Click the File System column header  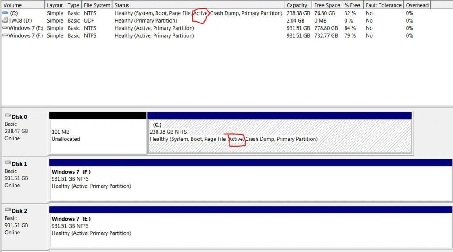coord(97,5)
